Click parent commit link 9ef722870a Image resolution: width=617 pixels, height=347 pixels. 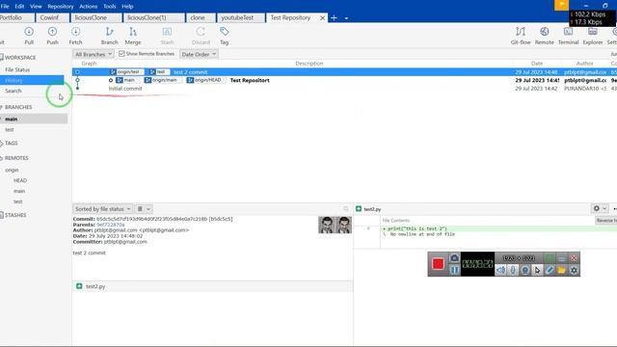(111, 225)
